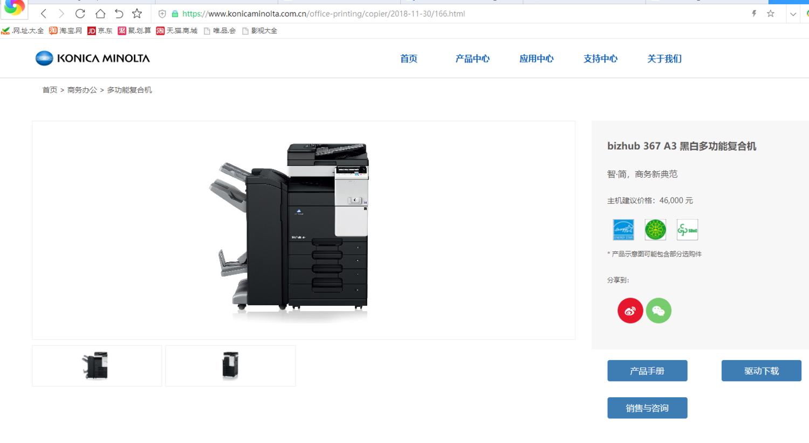Reload the page with the refresh icon
809x443 pixels.
tap(80, 13)
